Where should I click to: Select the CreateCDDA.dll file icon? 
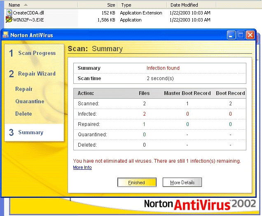click(x=9, y=13)
